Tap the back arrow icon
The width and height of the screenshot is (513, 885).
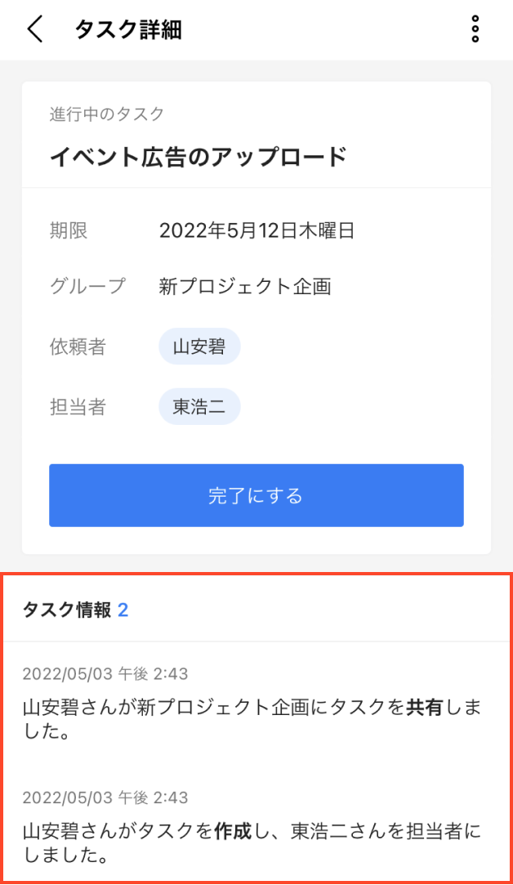(34, 29)
